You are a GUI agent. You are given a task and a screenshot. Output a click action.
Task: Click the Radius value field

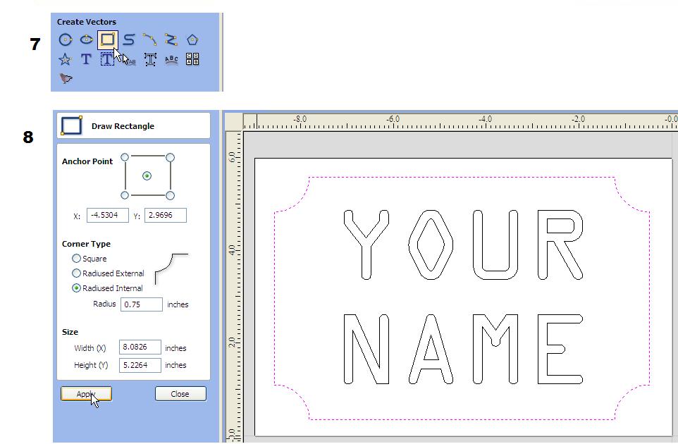tap(142, 304)
